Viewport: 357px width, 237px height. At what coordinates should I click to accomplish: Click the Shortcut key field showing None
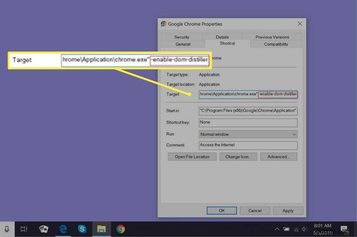pyautogui.click(x=248, y=123)
